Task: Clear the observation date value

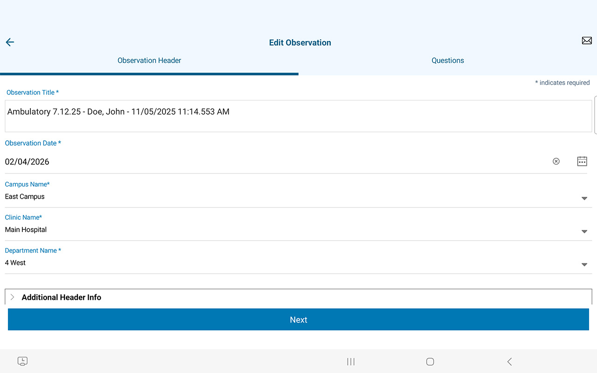Action: coord(556,161)
